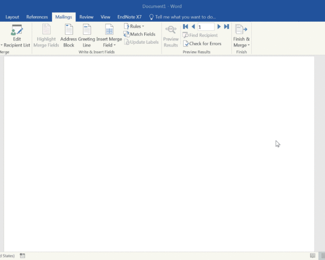Click the Insert Merge Field icon
Image resolution: width=325 pixels, height=260 pixels.
tap(109, 29)
